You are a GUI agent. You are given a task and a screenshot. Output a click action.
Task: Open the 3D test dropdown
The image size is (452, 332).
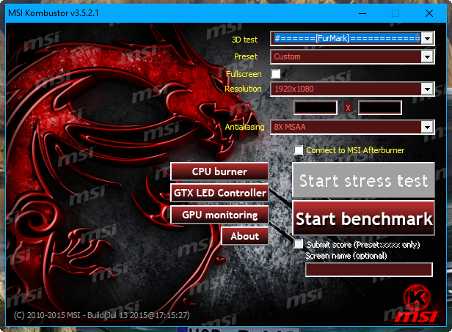coord(352,38)
